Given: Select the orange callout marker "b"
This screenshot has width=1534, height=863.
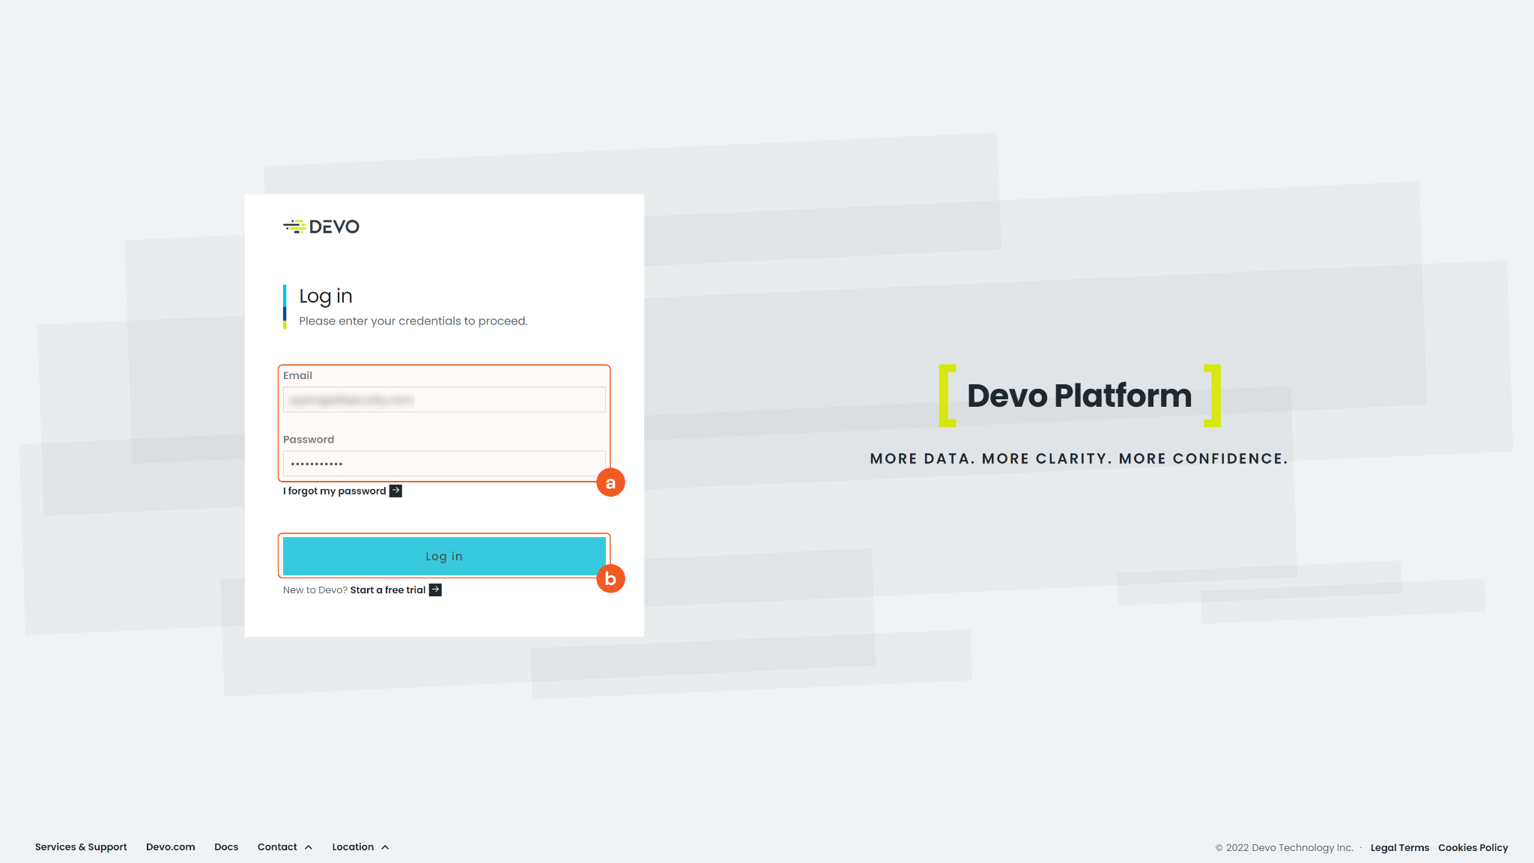Looking at the screenshot, I should (x=610, y=578).
